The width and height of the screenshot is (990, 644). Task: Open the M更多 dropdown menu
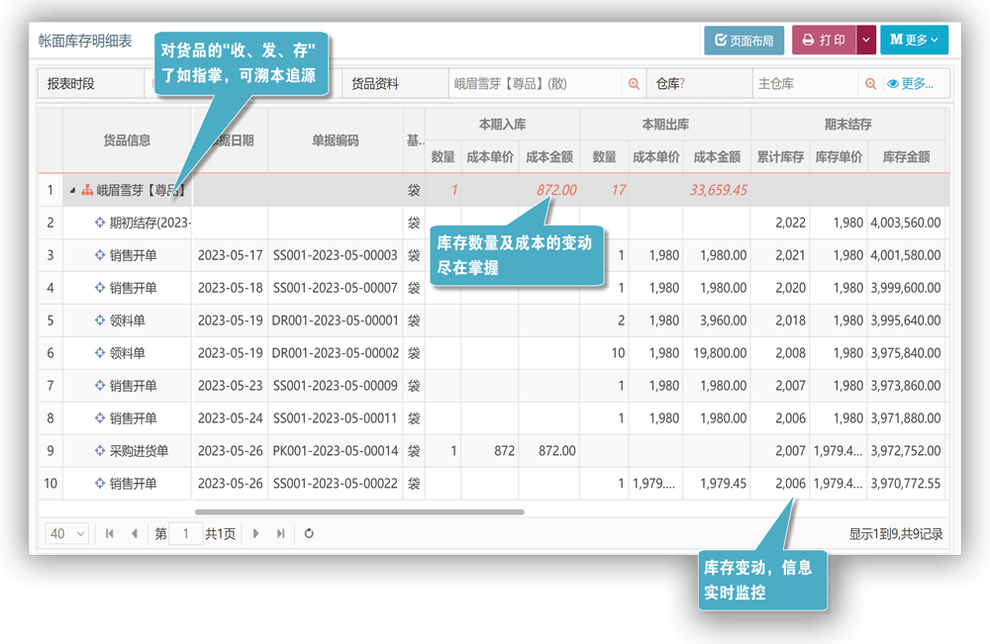(914, 41)
